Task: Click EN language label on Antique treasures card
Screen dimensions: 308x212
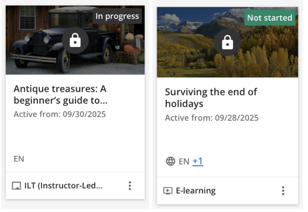Action: (19, 159)
